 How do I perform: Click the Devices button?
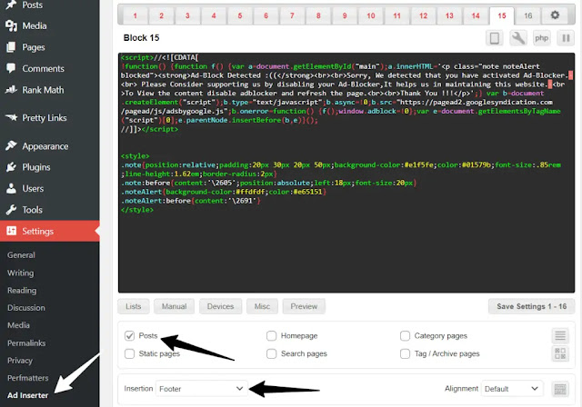tap(220, 306)
